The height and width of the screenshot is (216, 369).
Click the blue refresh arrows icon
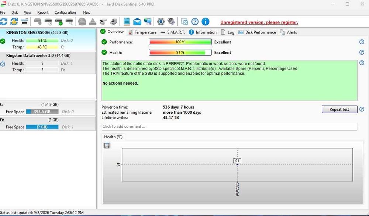4,22
